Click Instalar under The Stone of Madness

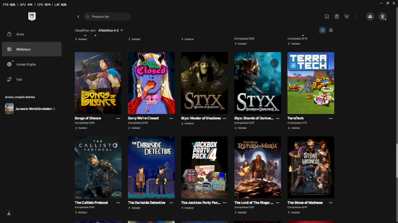(294, 213)
